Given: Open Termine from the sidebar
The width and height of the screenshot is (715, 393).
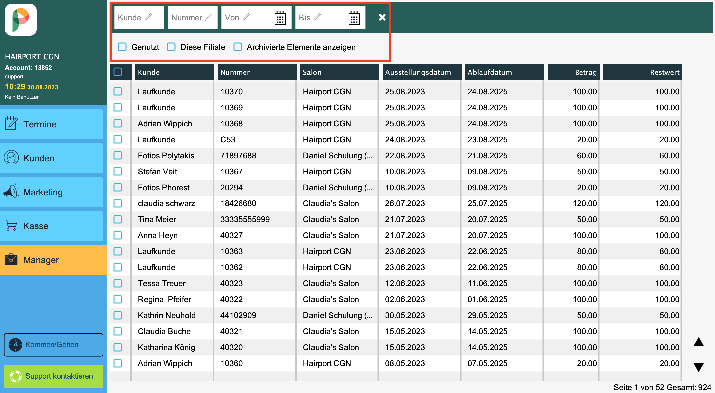Looking at the screenshot, I should point(52,124).
